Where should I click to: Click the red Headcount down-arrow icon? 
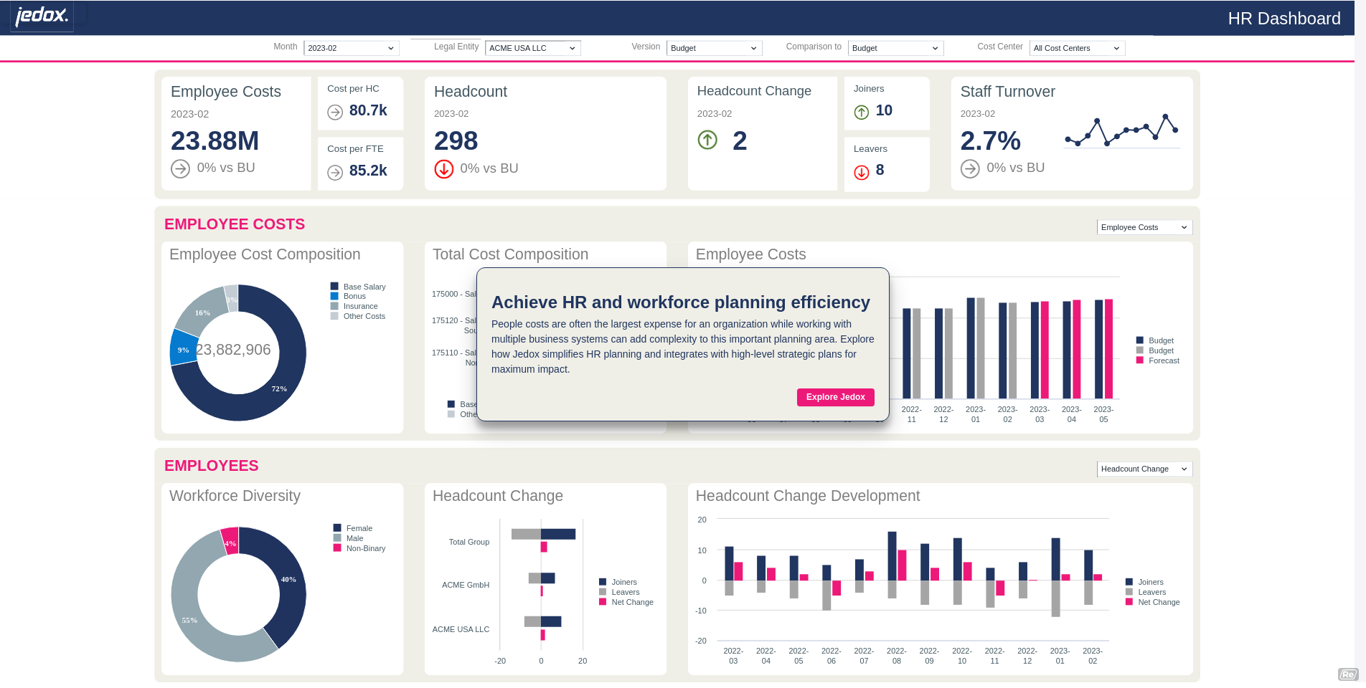pos(444,169)
